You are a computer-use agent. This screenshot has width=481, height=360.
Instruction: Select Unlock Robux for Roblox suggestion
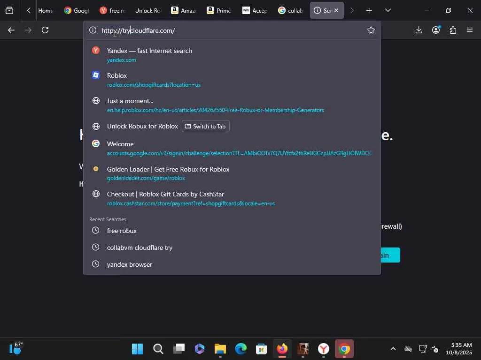pyautogui.click(x=142, y=126)
